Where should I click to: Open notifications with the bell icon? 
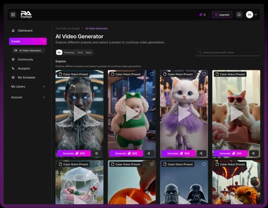[x=239, y=15]
